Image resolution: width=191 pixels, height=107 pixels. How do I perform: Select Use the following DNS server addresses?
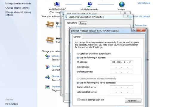[x=78, y=83]
